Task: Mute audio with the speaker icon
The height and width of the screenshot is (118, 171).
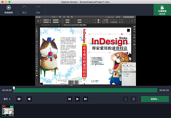Action: tap(29, 99)
